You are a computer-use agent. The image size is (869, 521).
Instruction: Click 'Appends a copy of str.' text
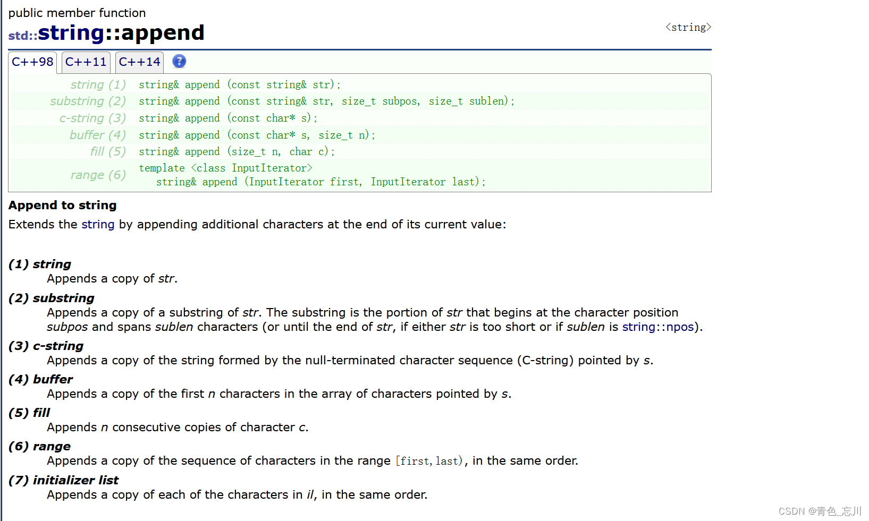pyautogui.click(x=112, y=278)
